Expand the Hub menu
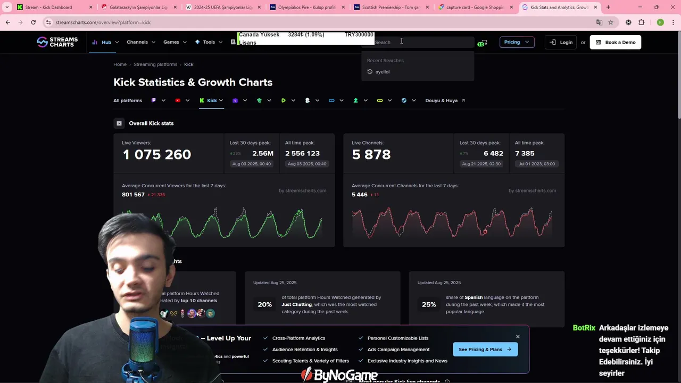Image resolution: width=681 pixels, height=383 pixels. tap(105, 42)
